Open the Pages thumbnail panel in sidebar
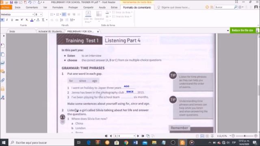The width and height of the screenshot is (260, 146). click(x=3, y=54)
